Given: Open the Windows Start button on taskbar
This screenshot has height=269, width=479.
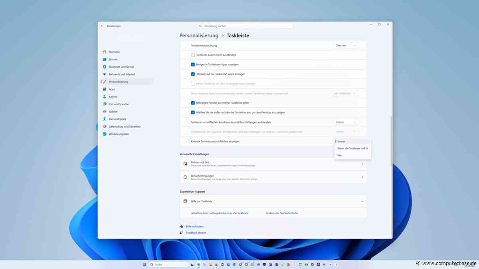Looking at the screenshot, I should pyautogui.click(x=144, y=265).
